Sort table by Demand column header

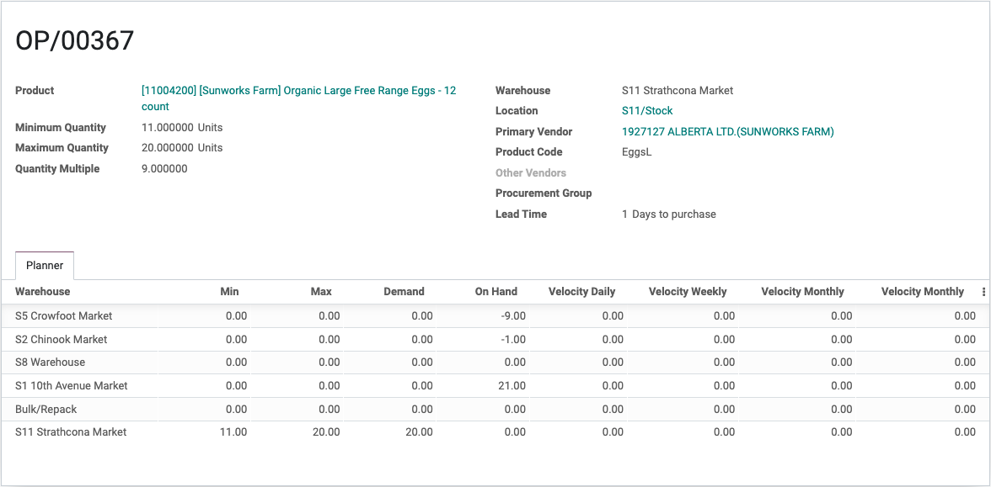click(x=404, y=291)
